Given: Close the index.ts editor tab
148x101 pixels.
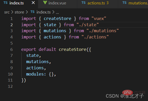Looking at the screenshot, I should [x=33, y=3].
